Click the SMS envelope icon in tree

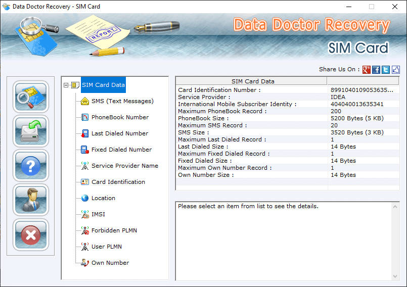click(x=85, y=101)
